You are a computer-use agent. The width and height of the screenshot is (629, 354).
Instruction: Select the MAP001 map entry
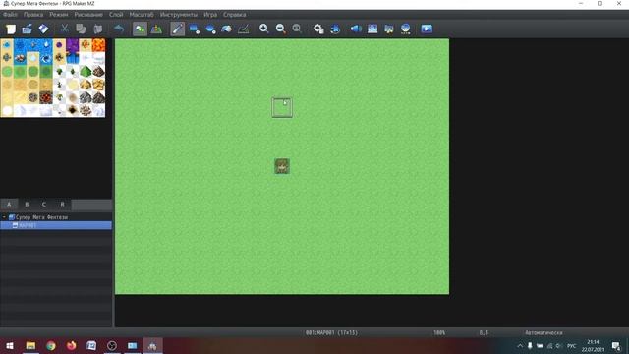56,225
